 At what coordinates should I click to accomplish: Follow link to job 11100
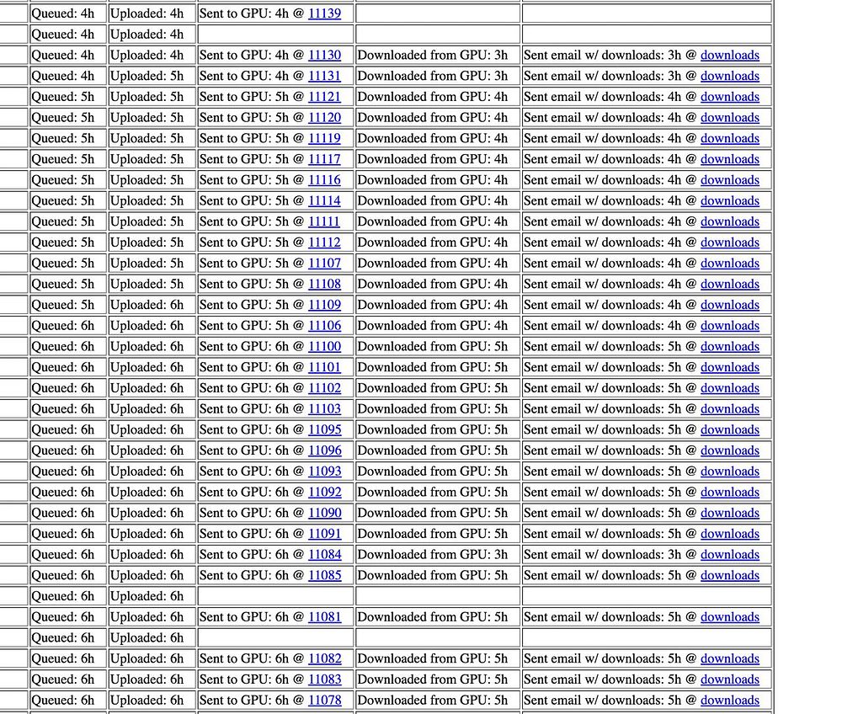coord(324,347)
